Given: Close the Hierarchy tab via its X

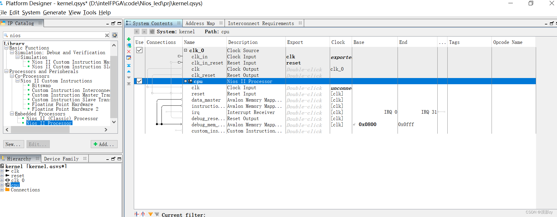Looking at the screenshot, I should [37, 158].
